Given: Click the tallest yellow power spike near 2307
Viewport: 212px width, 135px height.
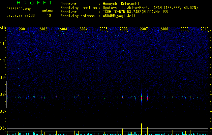Looking at the screenshot, I should [142, 129].
